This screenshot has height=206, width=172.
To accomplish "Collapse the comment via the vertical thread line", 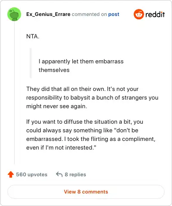I will coord(14,93).
